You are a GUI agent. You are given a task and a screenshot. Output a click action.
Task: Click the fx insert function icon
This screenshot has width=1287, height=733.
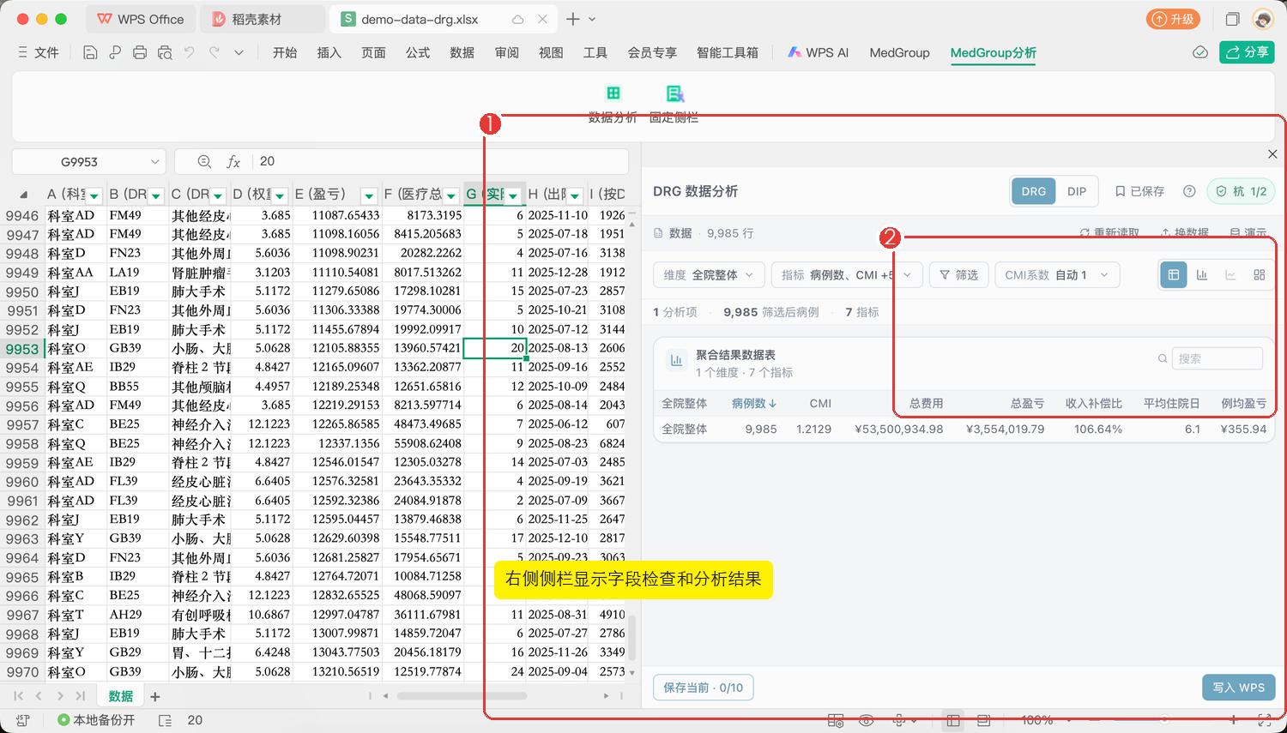233,161
